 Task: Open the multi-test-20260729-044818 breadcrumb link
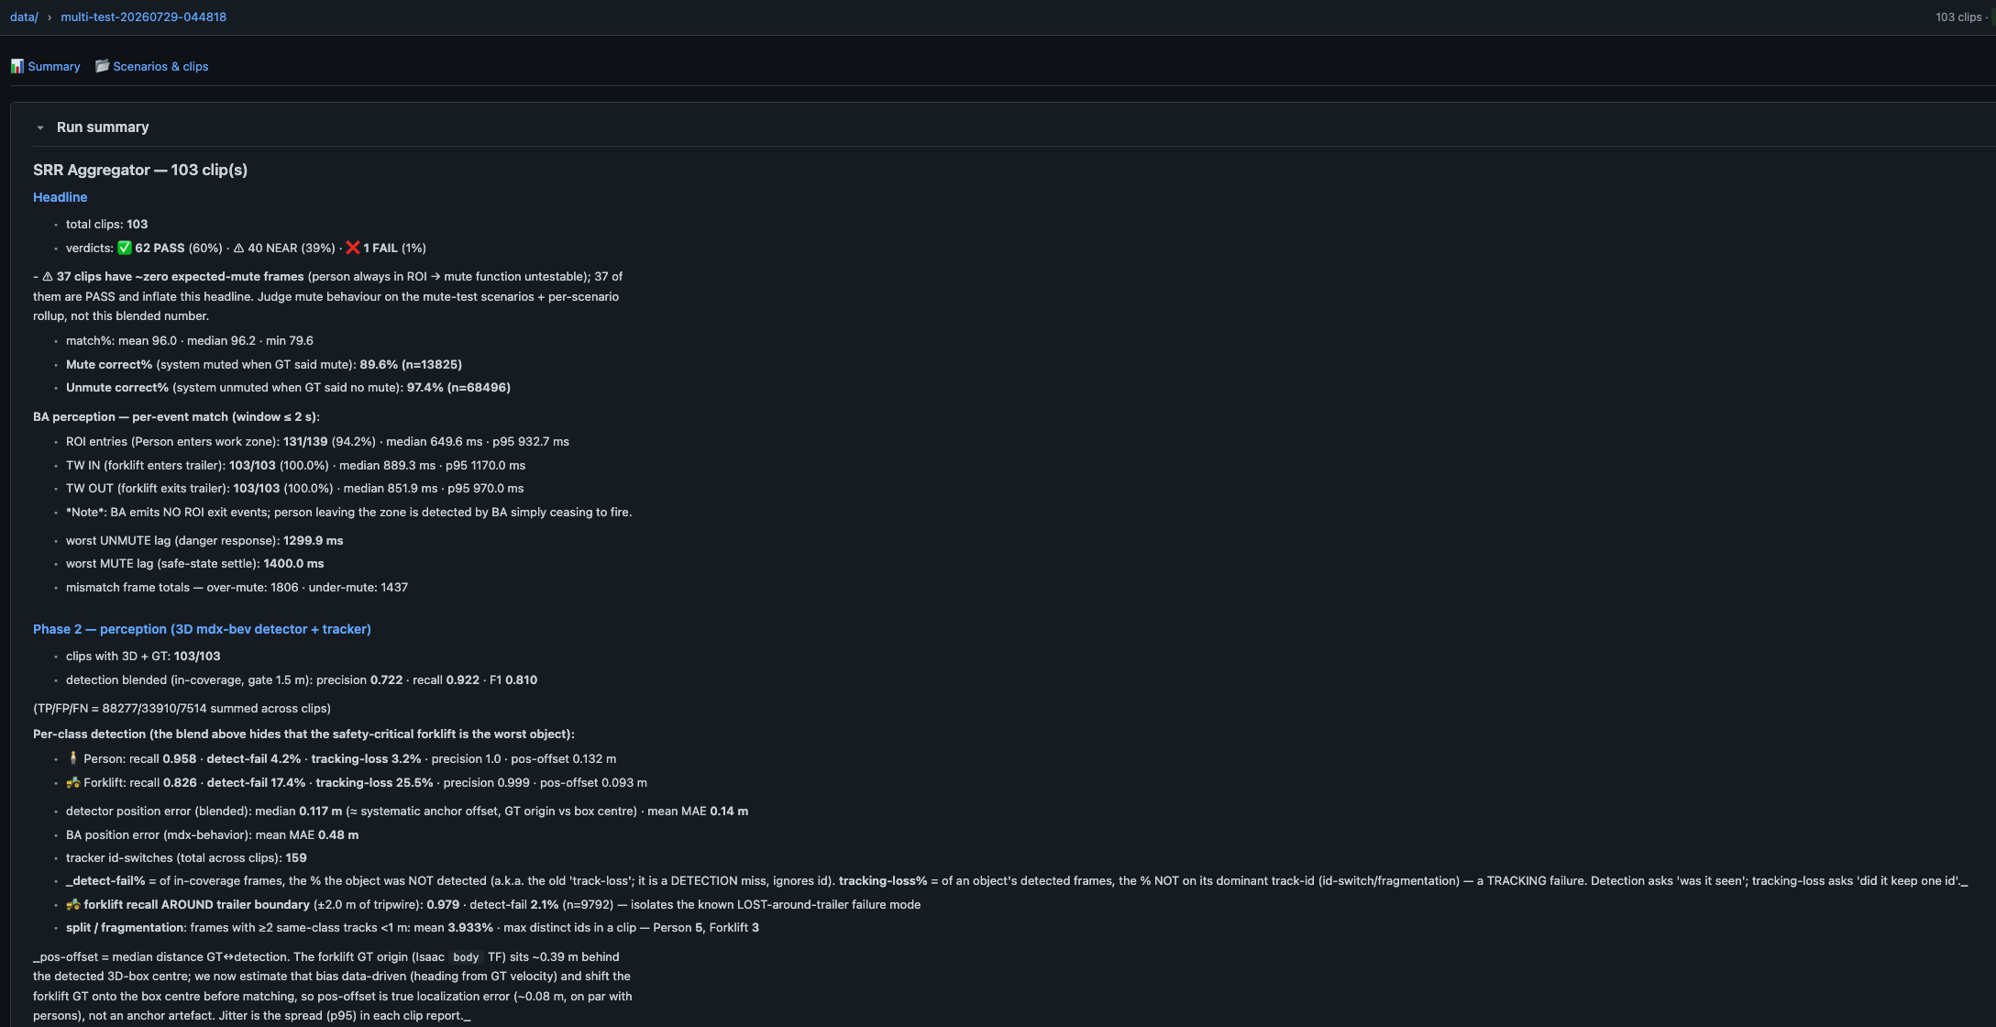[143, 17]
